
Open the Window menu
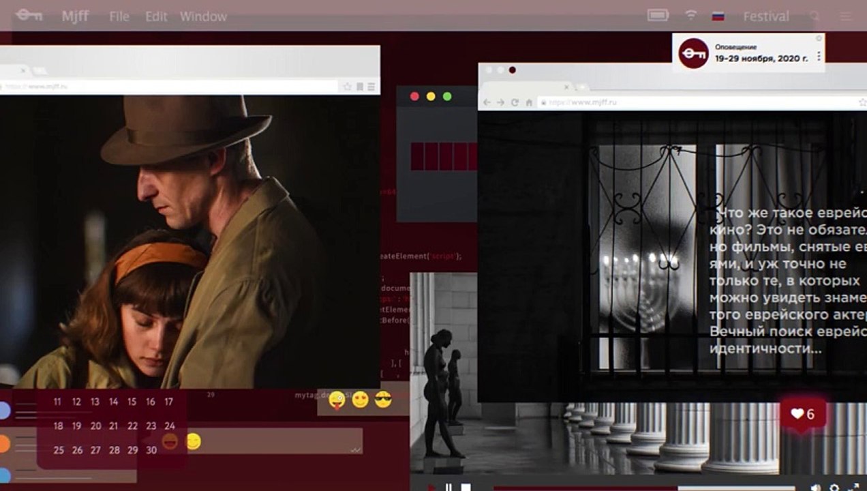tap(203, 16)
